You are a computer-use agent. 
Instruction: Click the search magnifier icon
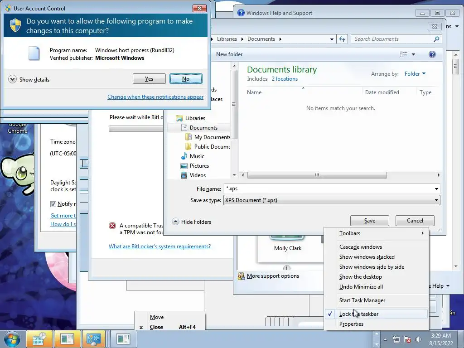click(x=436, y=39)
